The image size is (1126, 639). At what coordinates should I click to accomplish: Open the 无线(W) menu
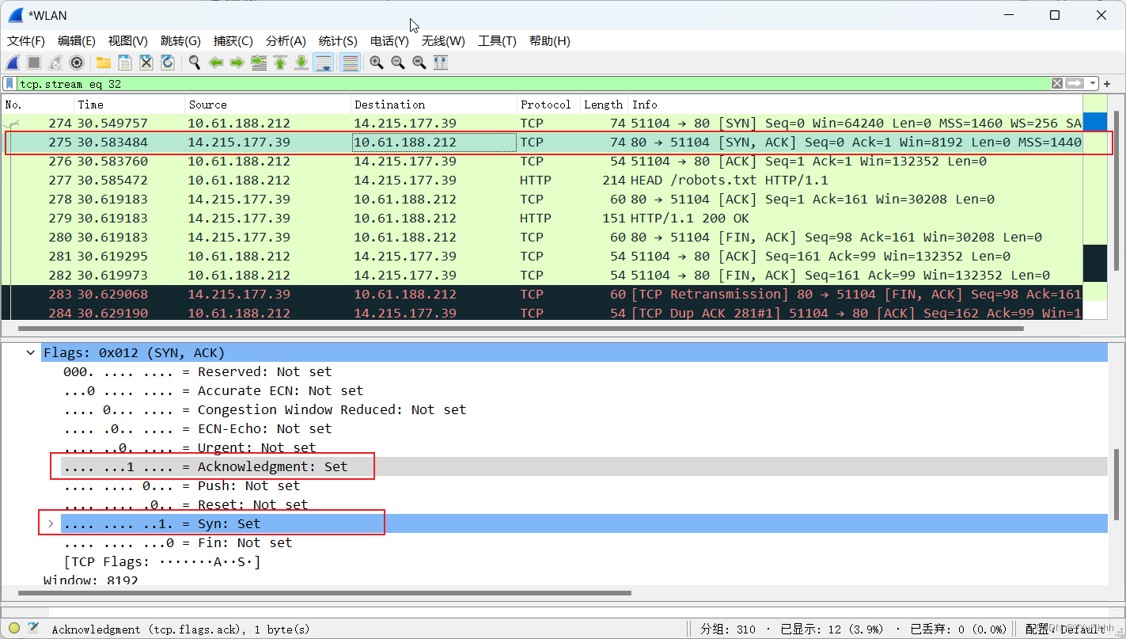443,41
